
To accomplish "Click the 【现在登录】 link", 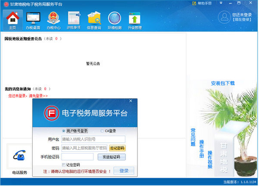I will click(242, 19).
